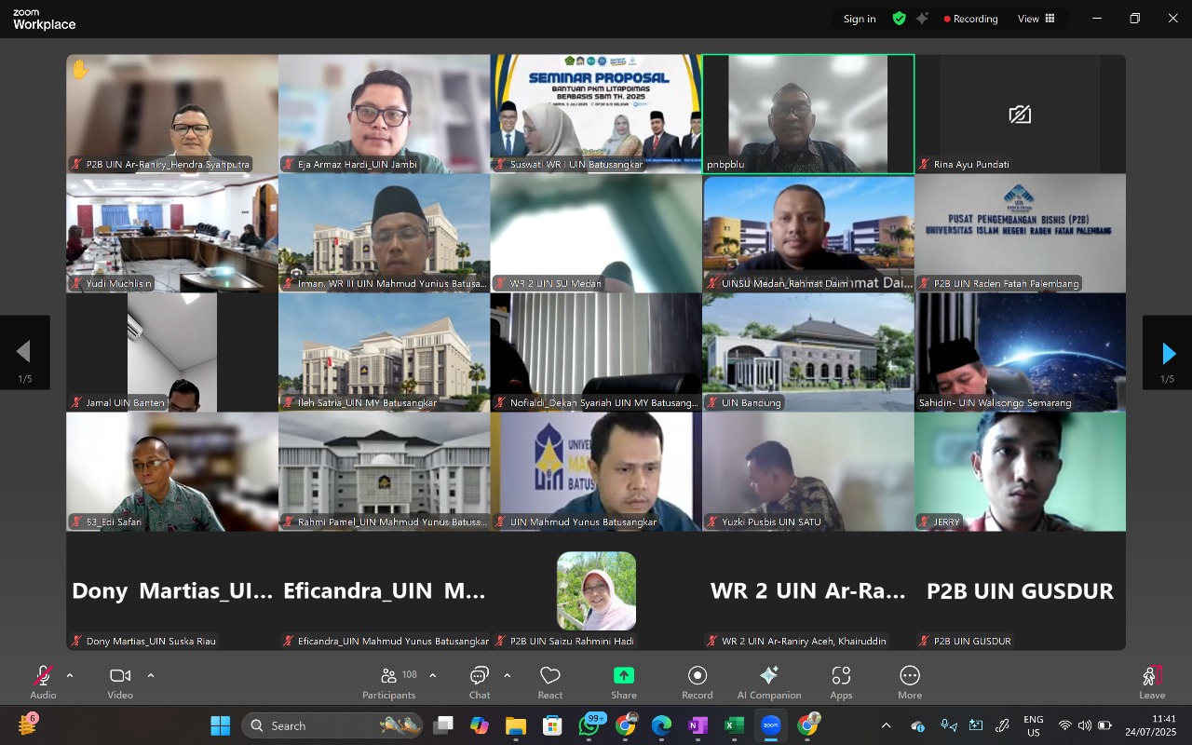Screen dimensions: 1192x745
Task: Click the green encryption shield icon
Action: [899, 19]
